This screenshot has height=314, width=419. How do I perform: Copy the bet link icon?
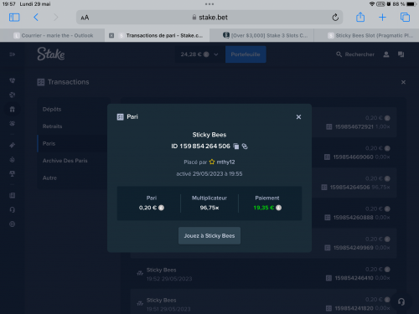click(245, 147)
